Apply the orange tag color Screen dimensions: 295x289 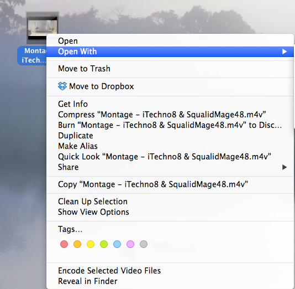click(77, 244)
